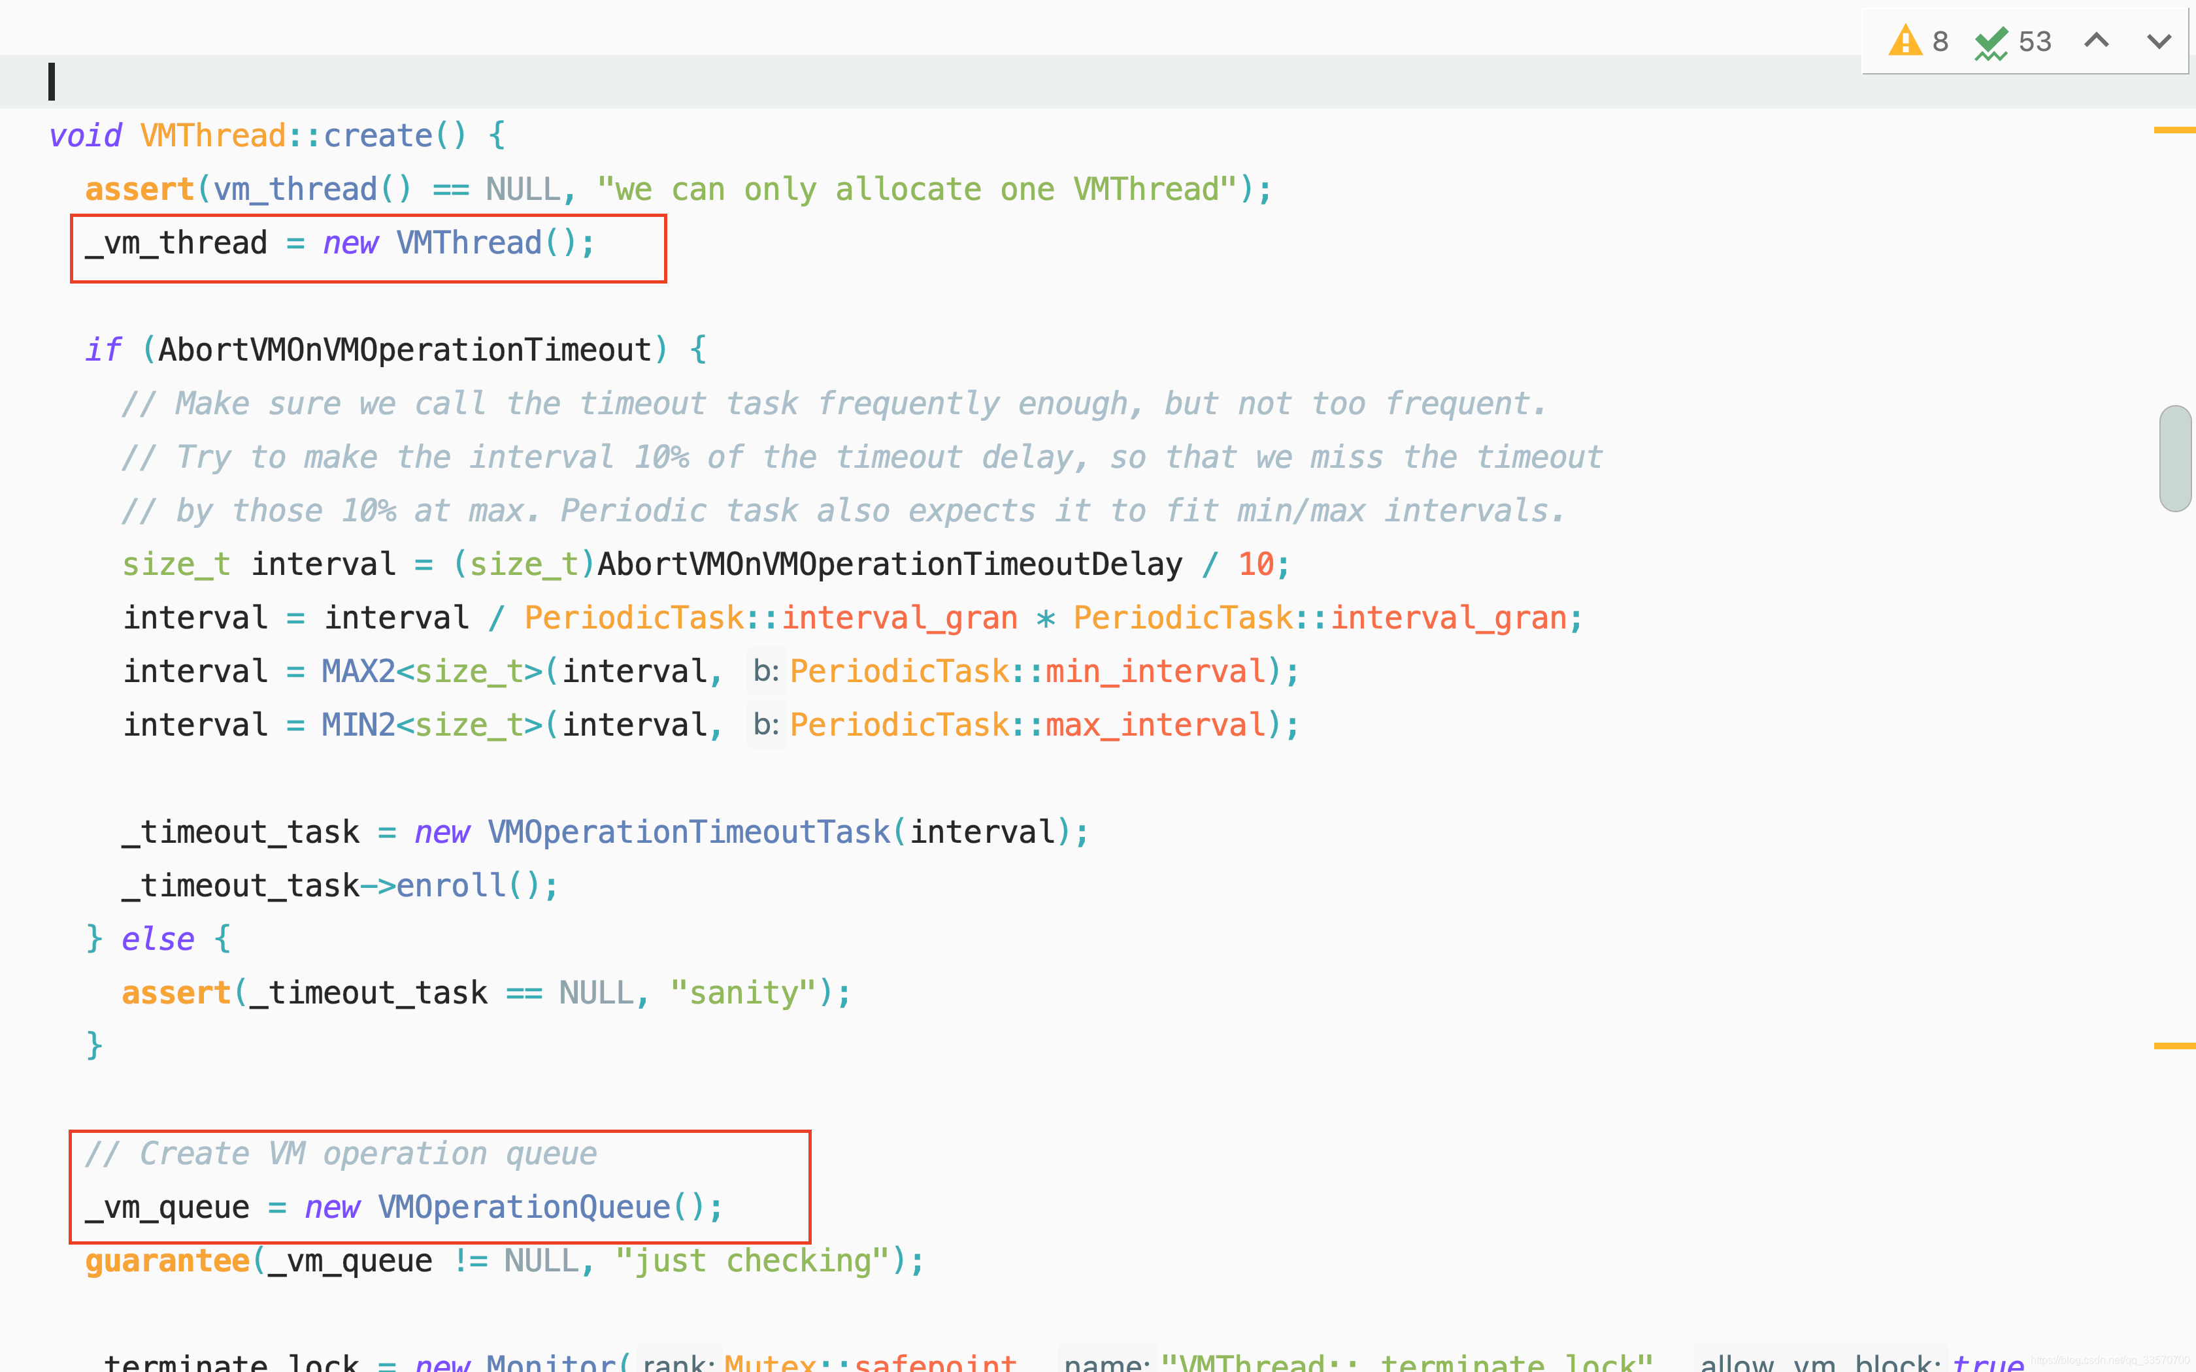Click AbortVMOnVMOperationTimeout in the if condition
The image size is (2196, 1372).
[405, 350]
